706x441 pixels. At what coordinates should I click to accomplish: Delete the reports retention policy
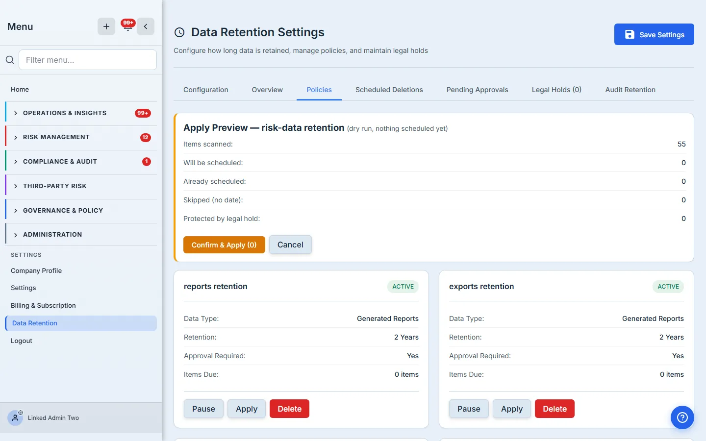[289, 409]
